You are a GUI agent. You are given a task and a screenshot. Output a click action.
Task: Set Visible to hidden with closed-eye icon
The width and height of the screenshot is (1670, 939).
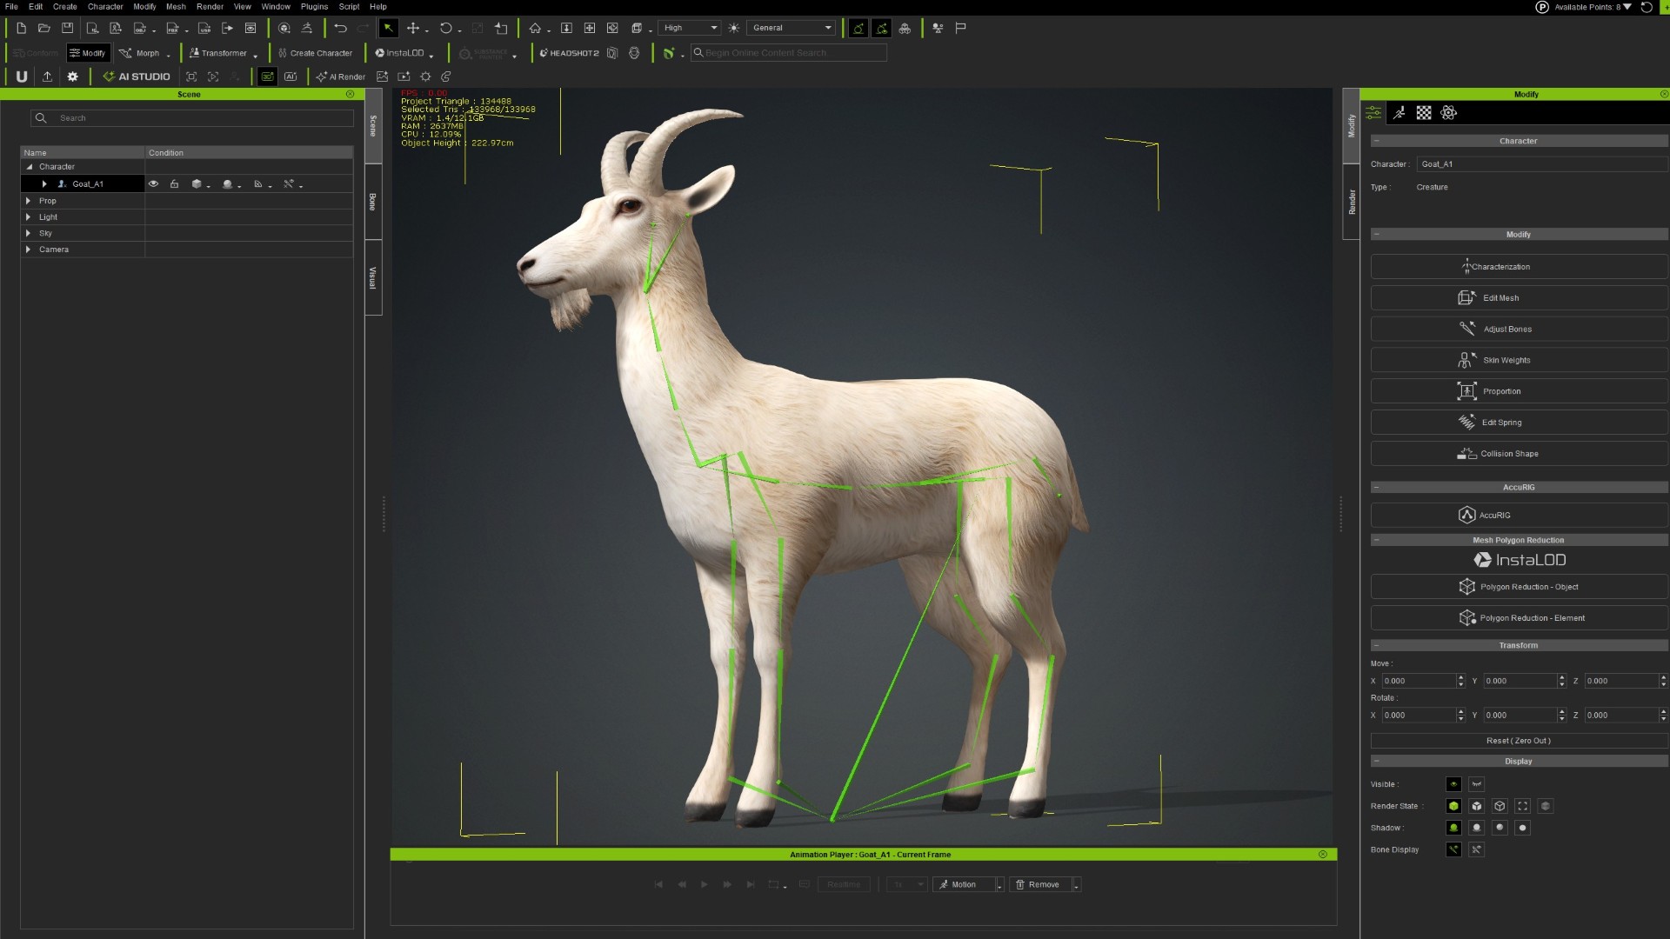(1476, 784)
